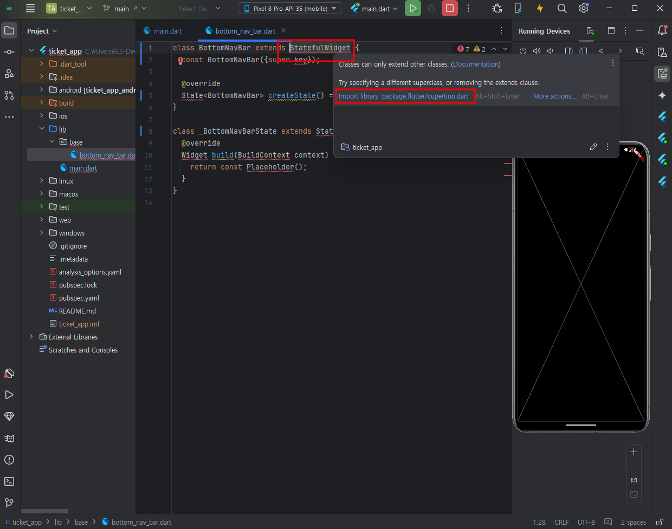Open pubspec.yaml in project tree
The width and height of the screenshot is (672, 529).
79,298
